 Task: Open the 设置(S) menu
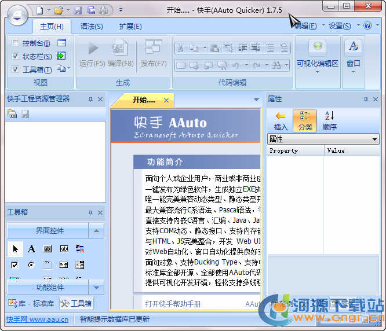340,26
